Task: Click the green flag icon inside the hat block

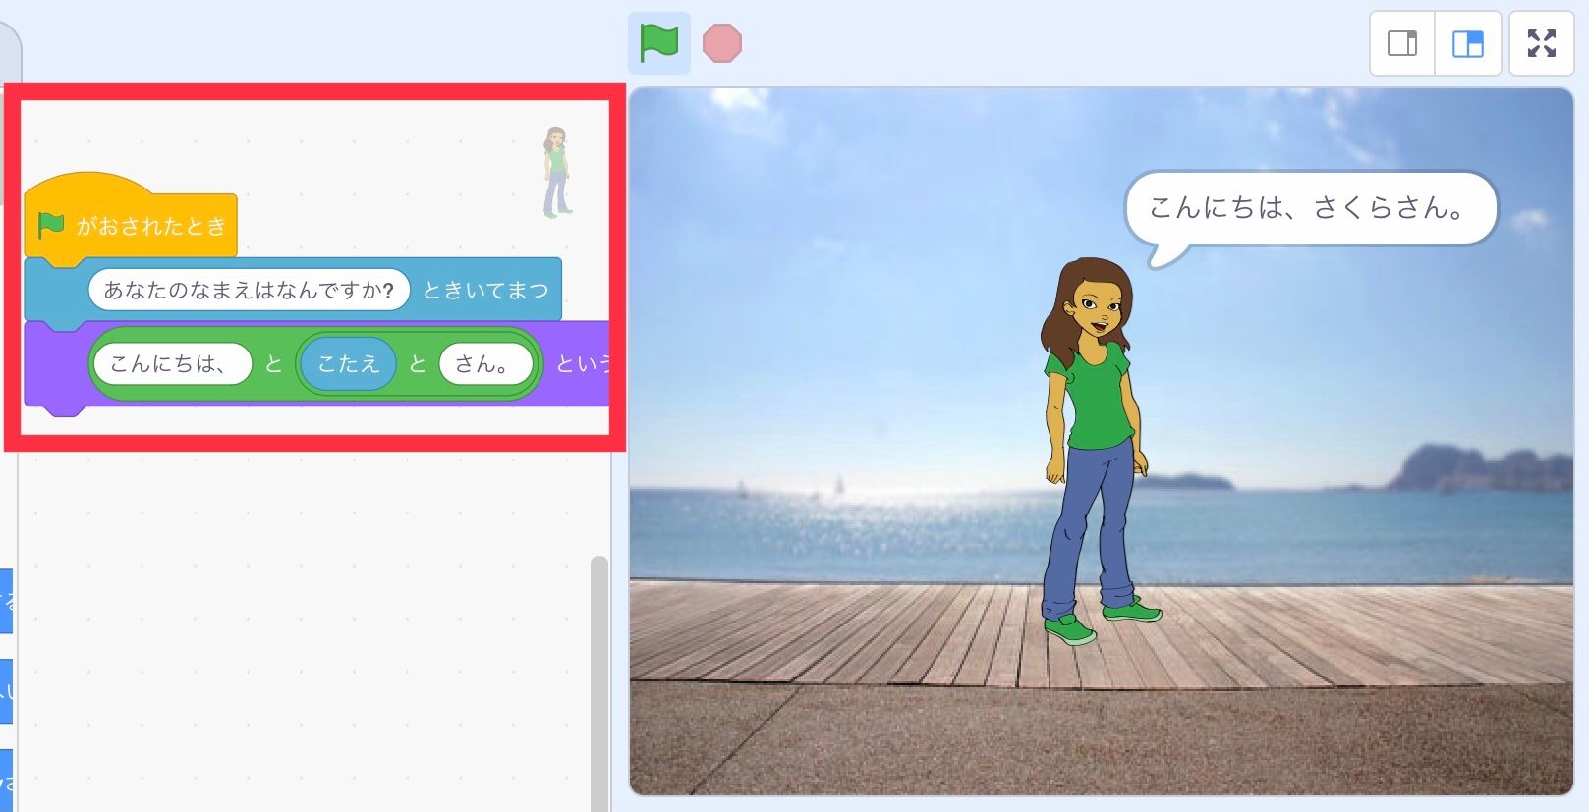Action: click(x=50, y=226)
